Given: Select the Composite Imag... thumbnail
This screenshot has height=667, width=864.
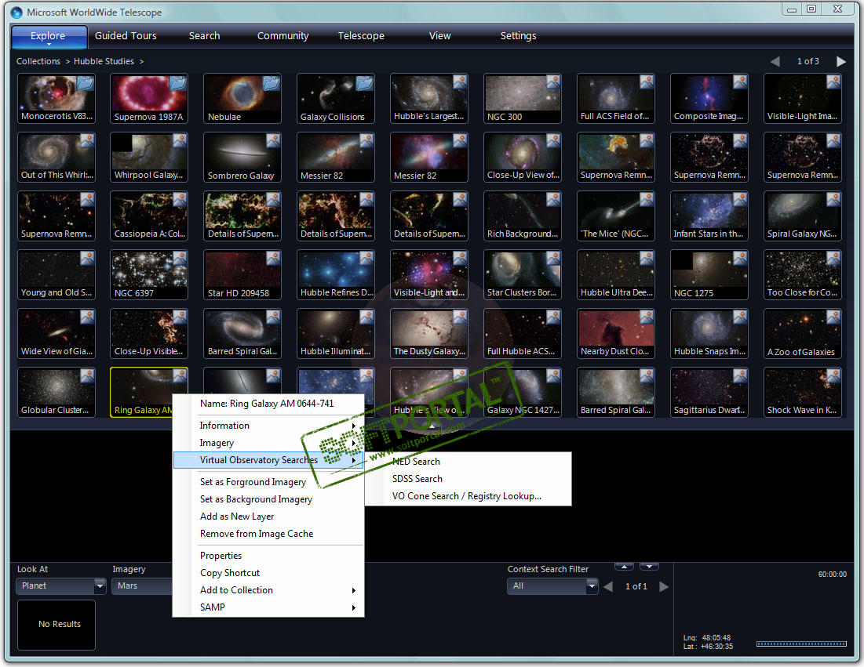Looking at the screenshot, I should (x=709, y=99).
